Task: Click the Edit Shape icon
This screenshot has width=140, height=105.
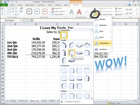Action: (x=22, y=8)
